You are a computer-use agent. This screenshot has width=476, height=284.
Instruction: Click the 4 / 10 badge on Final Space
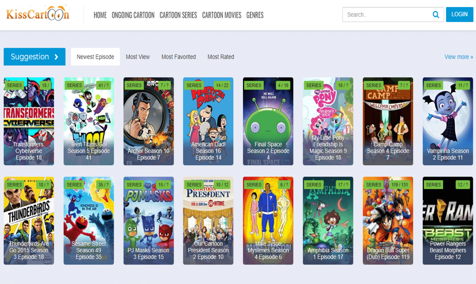coord(283,85)
